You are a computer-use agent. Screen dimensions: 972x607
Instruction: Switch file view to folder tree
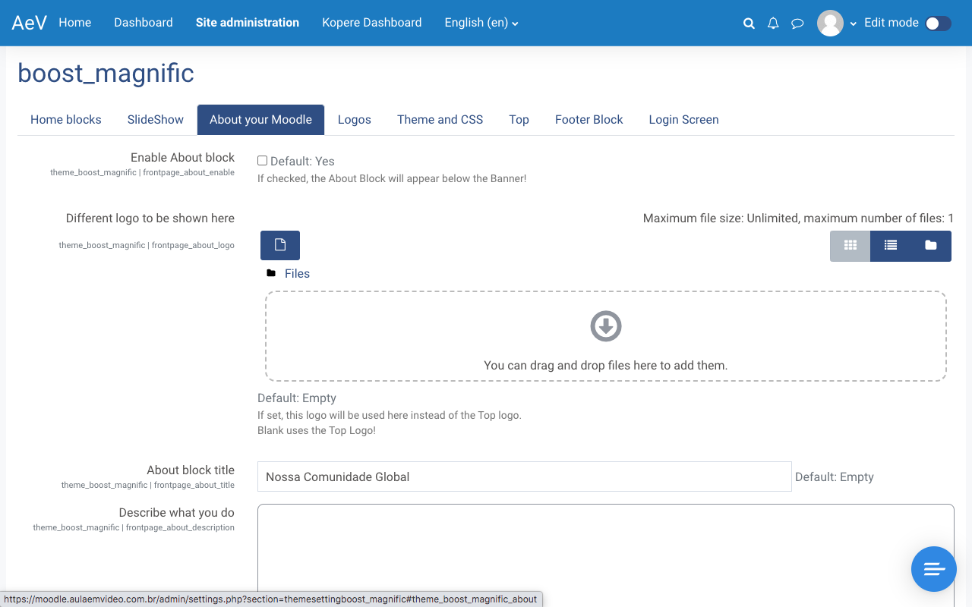click(x=930, y=246)
